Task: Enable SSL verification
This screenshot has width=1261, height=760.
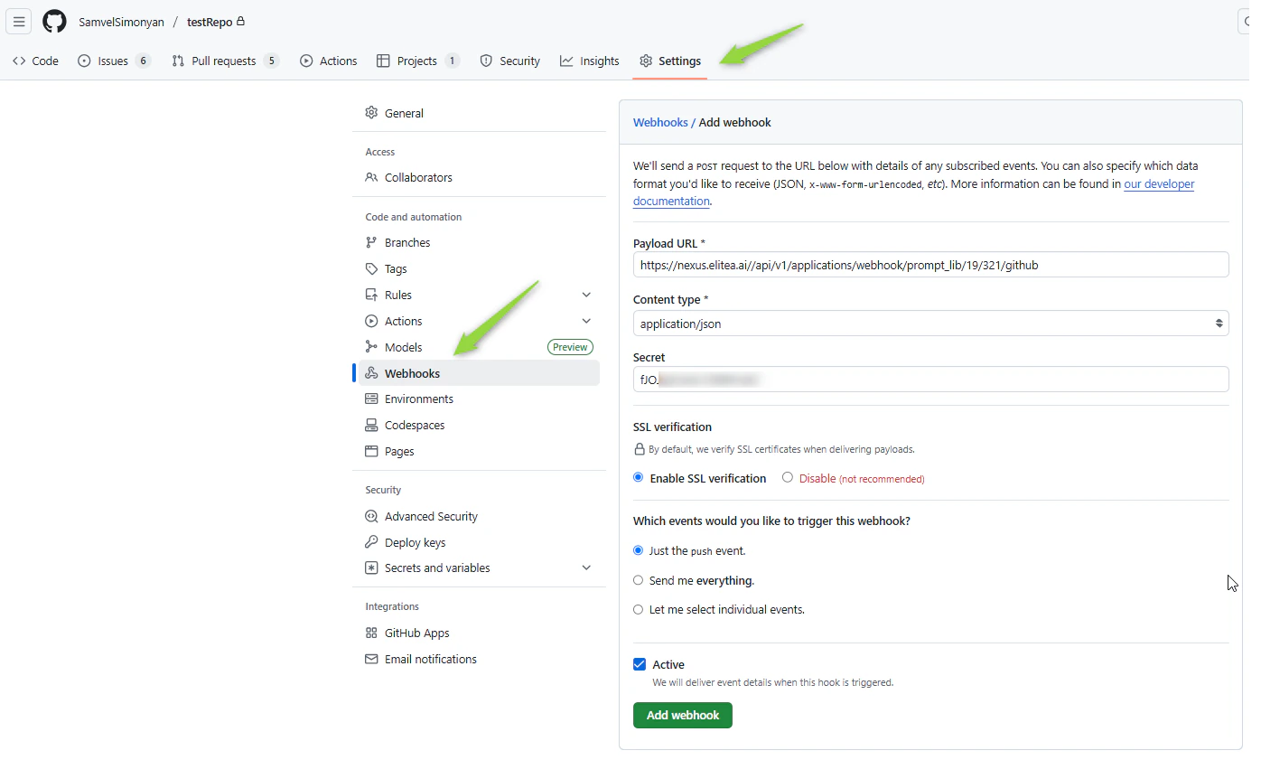Action: tap(638, 478)
